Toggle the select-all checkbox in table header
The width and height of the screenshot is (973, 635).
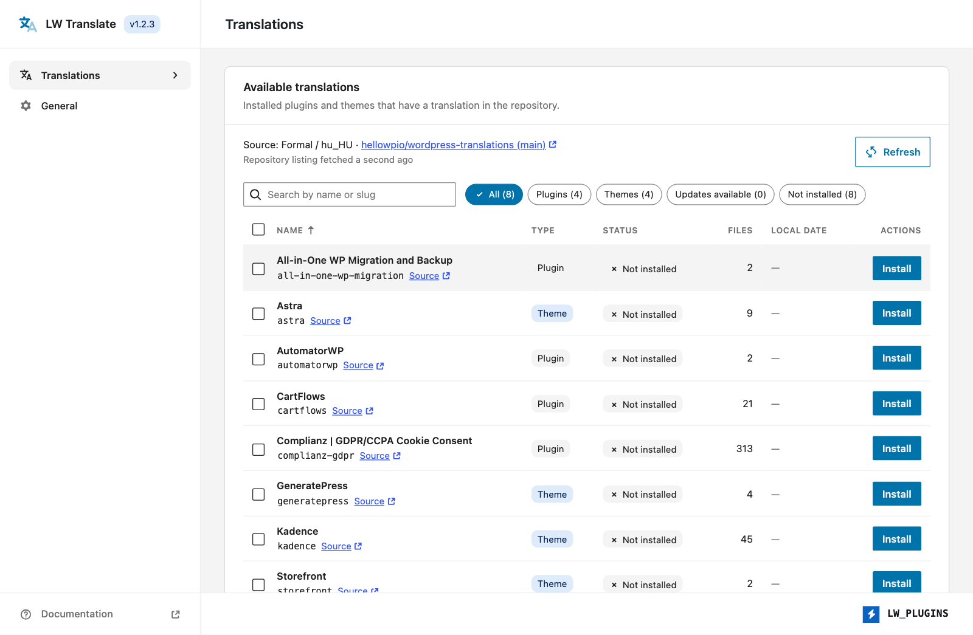click(x=258, y=230)
